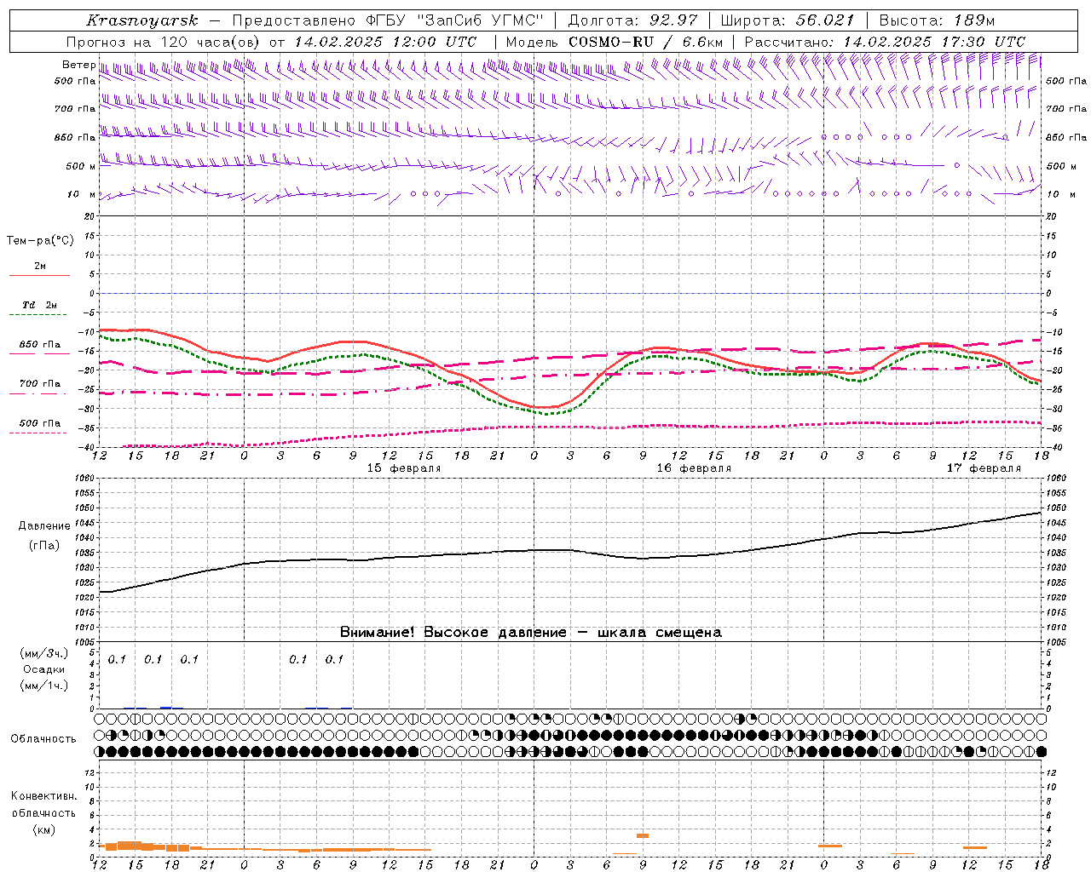Click the Долгота: 92.97 value

pos(632,20)
